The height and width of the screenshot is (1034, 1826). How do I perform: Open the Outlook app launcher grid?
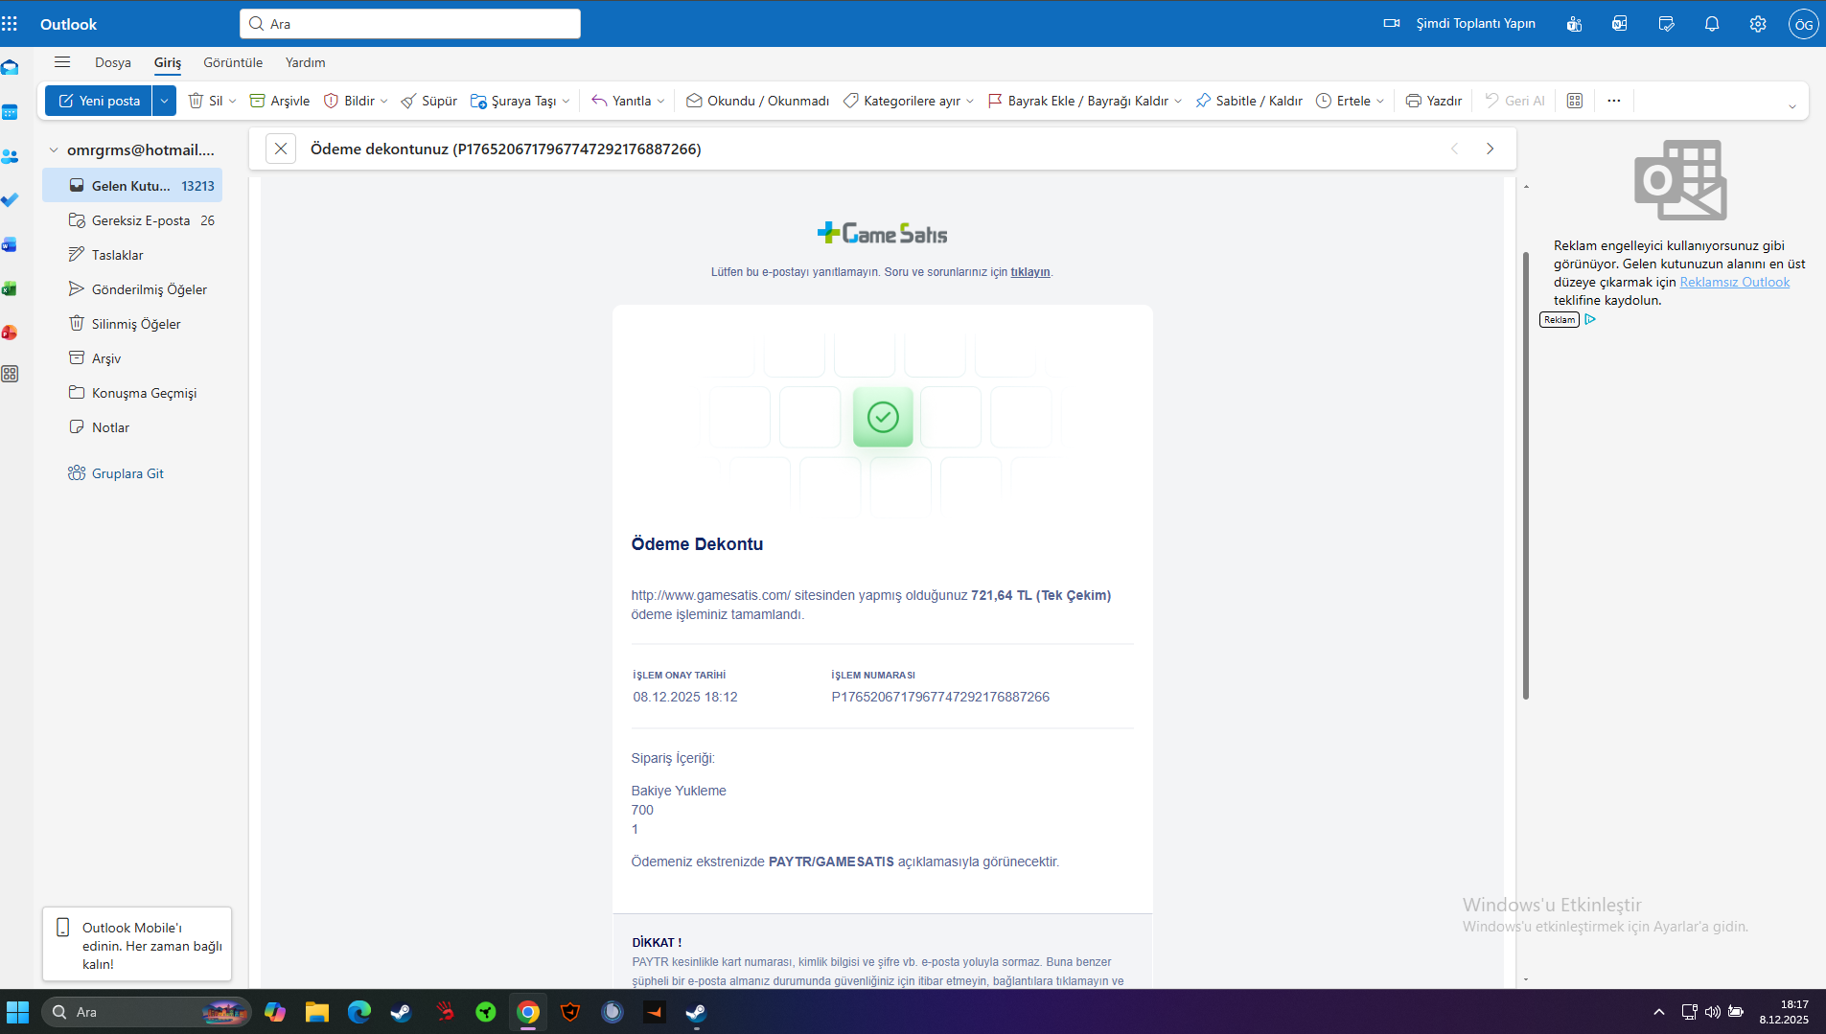point(10,24)
